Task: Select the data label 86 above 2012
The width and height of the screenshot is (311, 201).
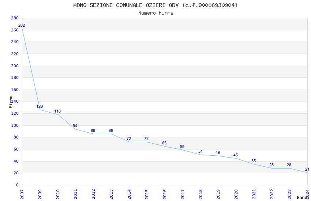Action: 93,131
